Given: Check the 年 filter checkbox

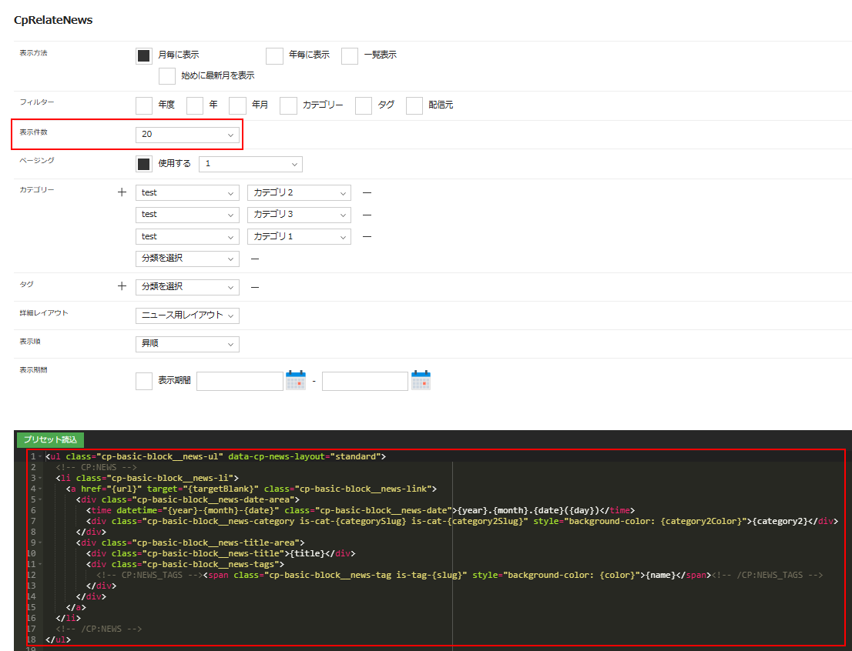Looking at the screenshot, I should coord(195,105).
